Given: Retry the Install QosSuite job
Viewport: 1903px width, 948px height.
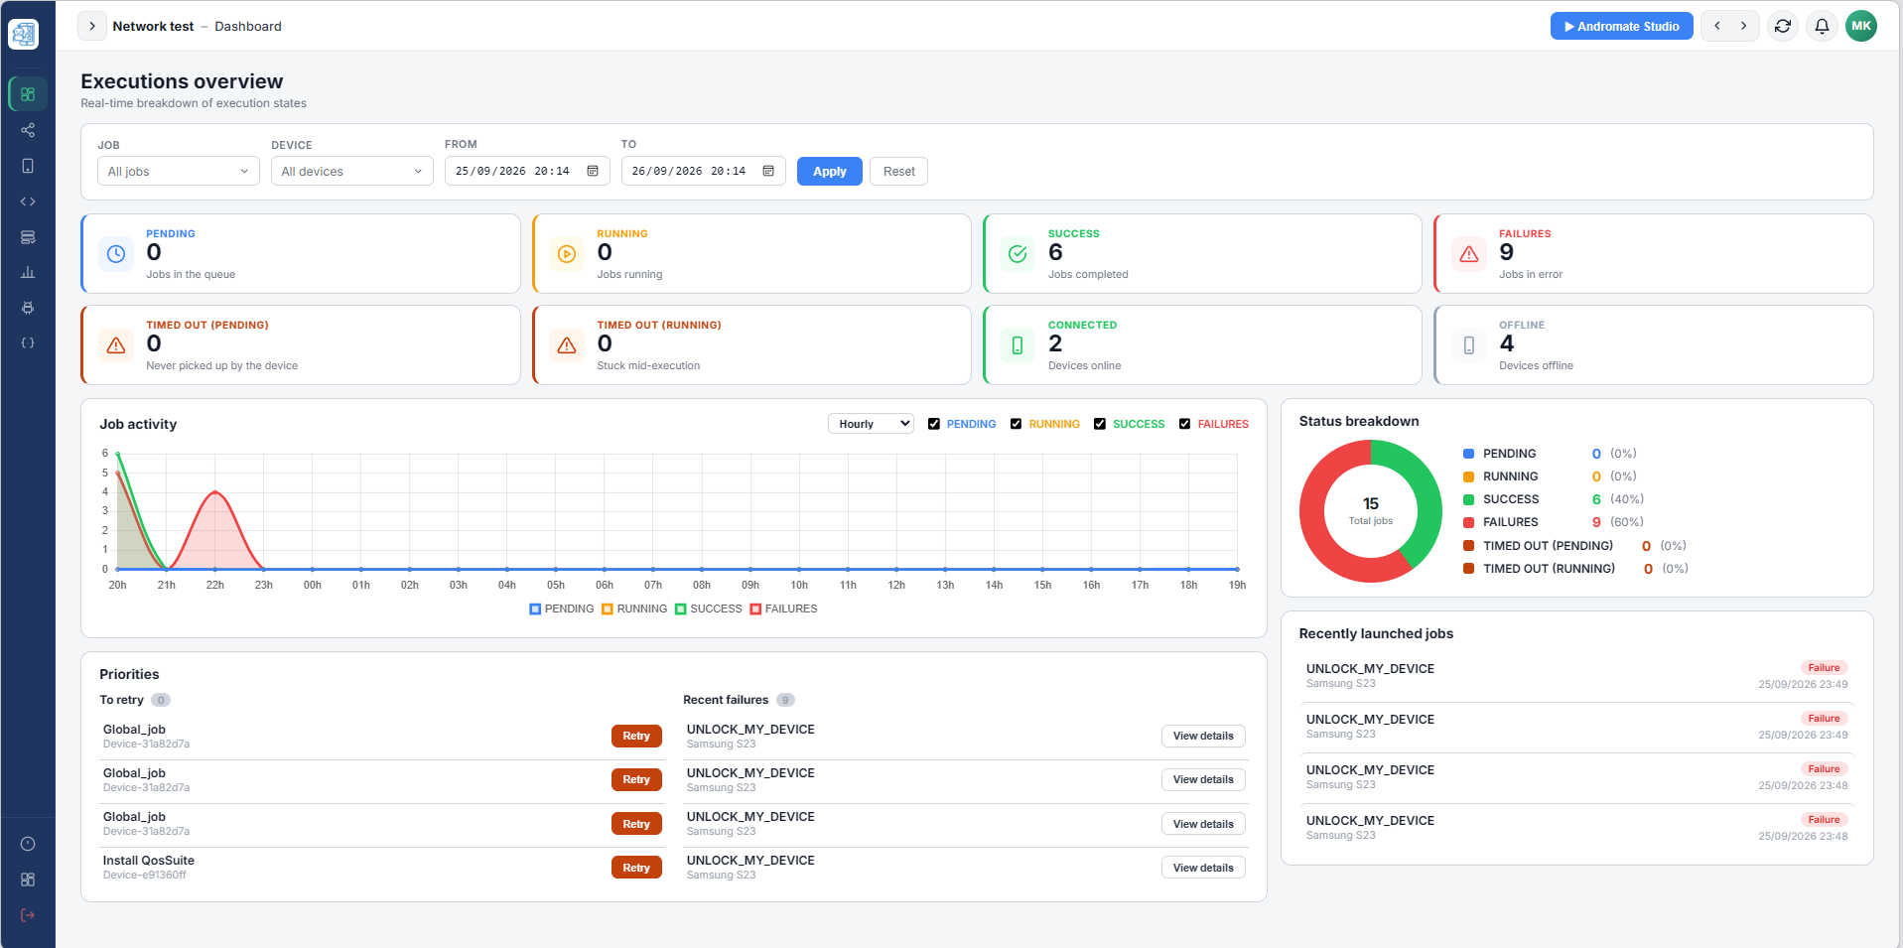Looking at the screenshot, I should [x=636, y=868].
